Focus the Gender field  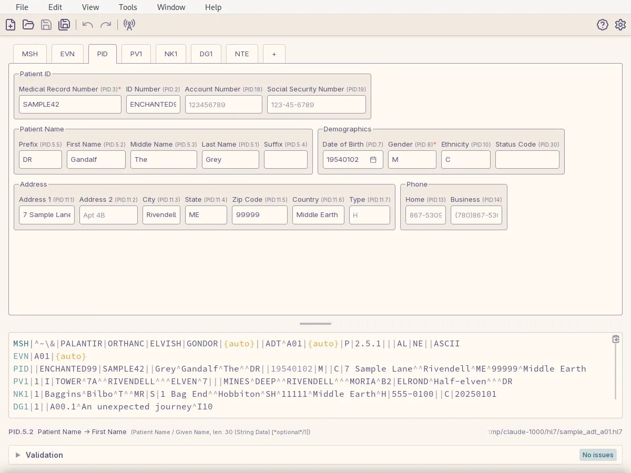[x=412, y=160]
